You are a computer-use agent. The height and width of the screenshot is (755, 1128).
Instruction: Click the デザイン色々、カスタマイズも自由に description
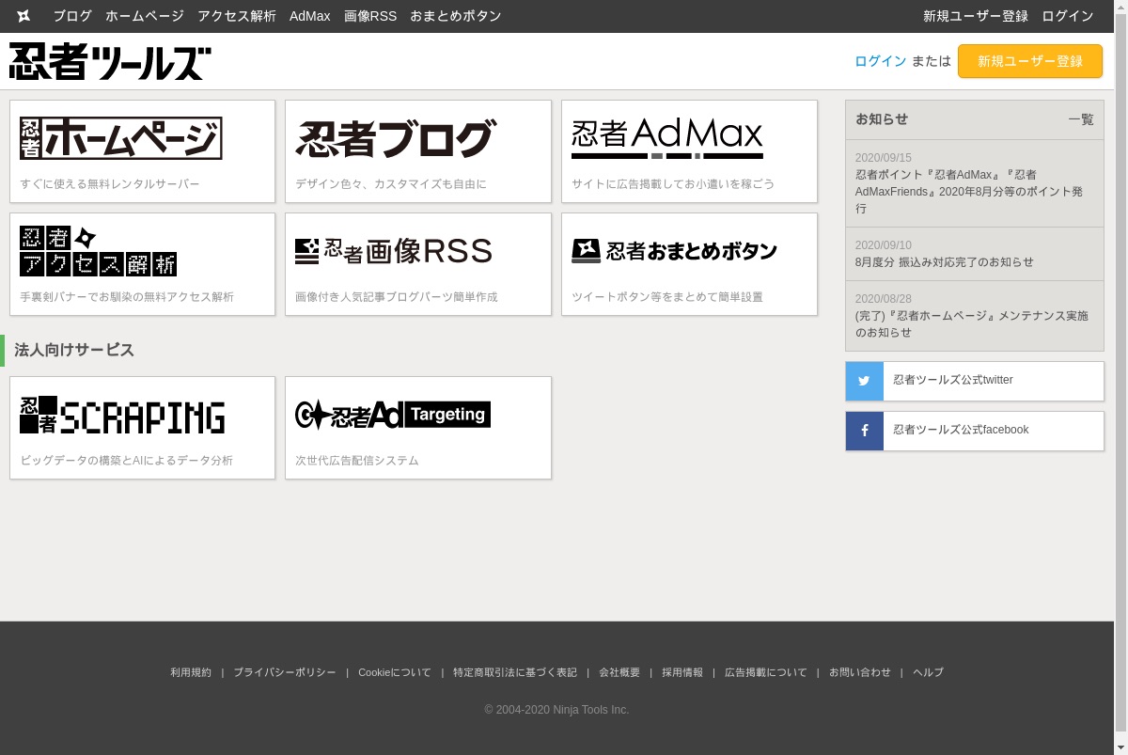[391, 184]
